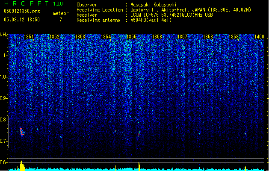Click the Receiving antenna label

click(98, 20)
